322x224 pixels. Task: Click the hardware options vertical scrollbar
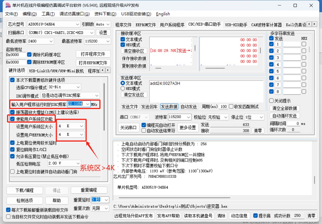(104, 107)
